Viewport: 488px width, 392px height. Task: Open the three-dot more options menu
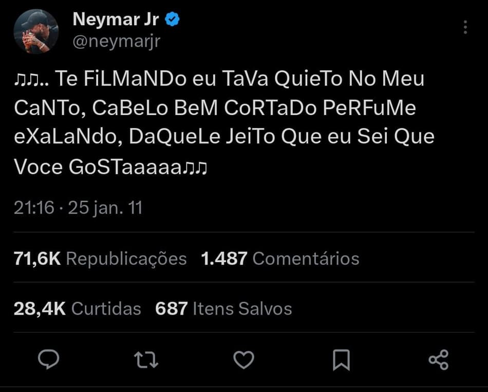465,27
